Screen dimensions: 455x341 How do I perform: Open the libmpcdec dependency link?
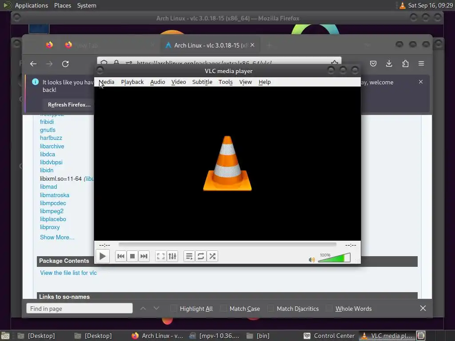pyautogui.click(x=53, y=203)
